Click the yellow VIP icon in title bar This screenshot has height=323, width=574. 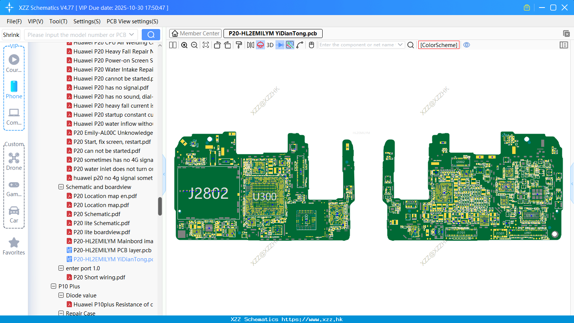527,8
